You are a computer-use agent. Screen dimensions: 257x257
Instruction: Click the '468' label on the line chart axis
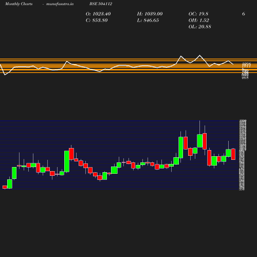[245, 78]
